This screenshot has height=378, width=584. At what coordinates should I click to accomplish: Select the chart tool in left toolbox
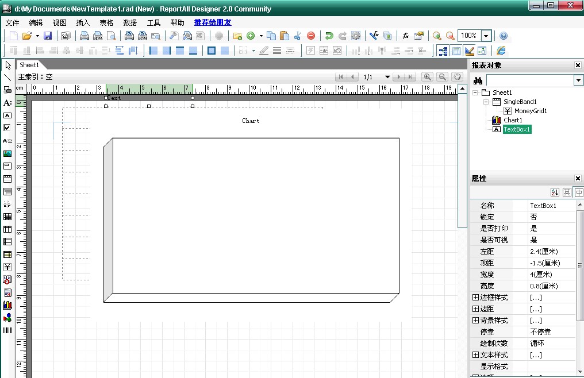(7, 305)
